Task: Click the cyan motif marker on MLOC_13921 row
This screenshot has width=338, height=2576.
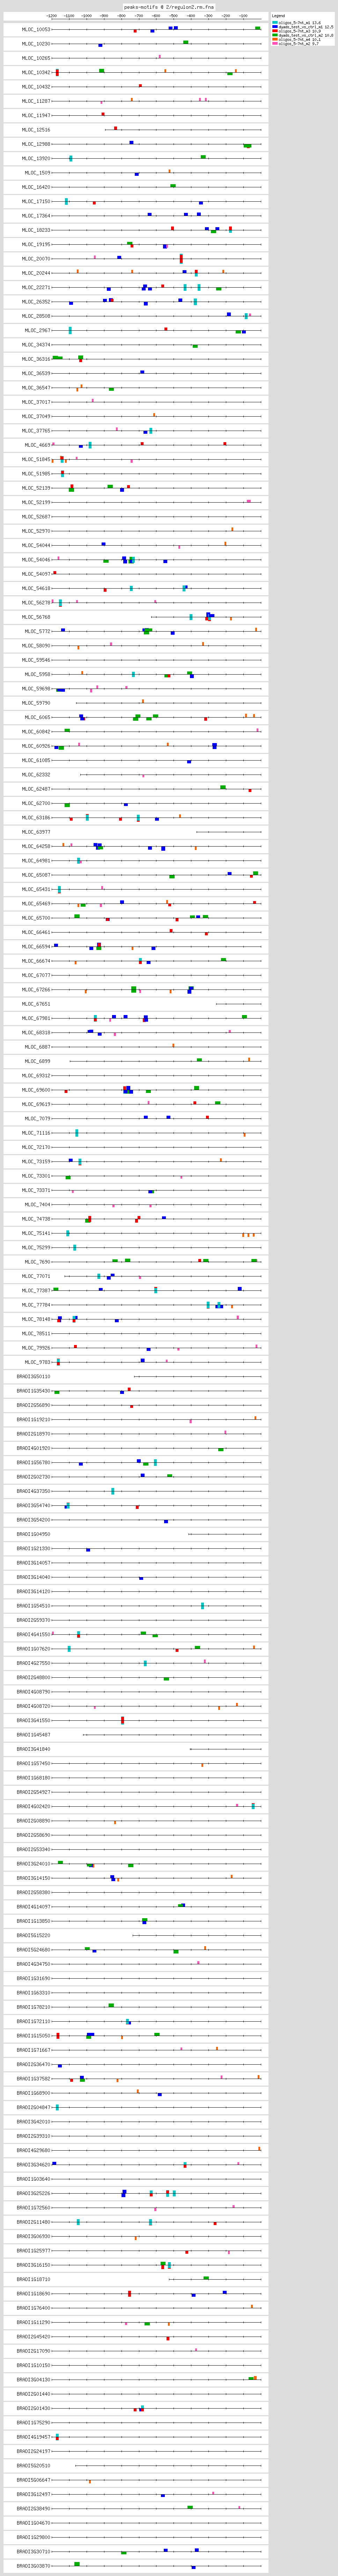Action: coord(70,158)
